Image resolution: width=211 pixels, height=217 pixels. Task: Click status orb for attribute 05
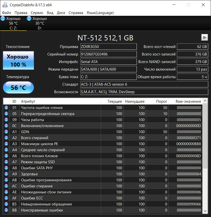[6, 114]
